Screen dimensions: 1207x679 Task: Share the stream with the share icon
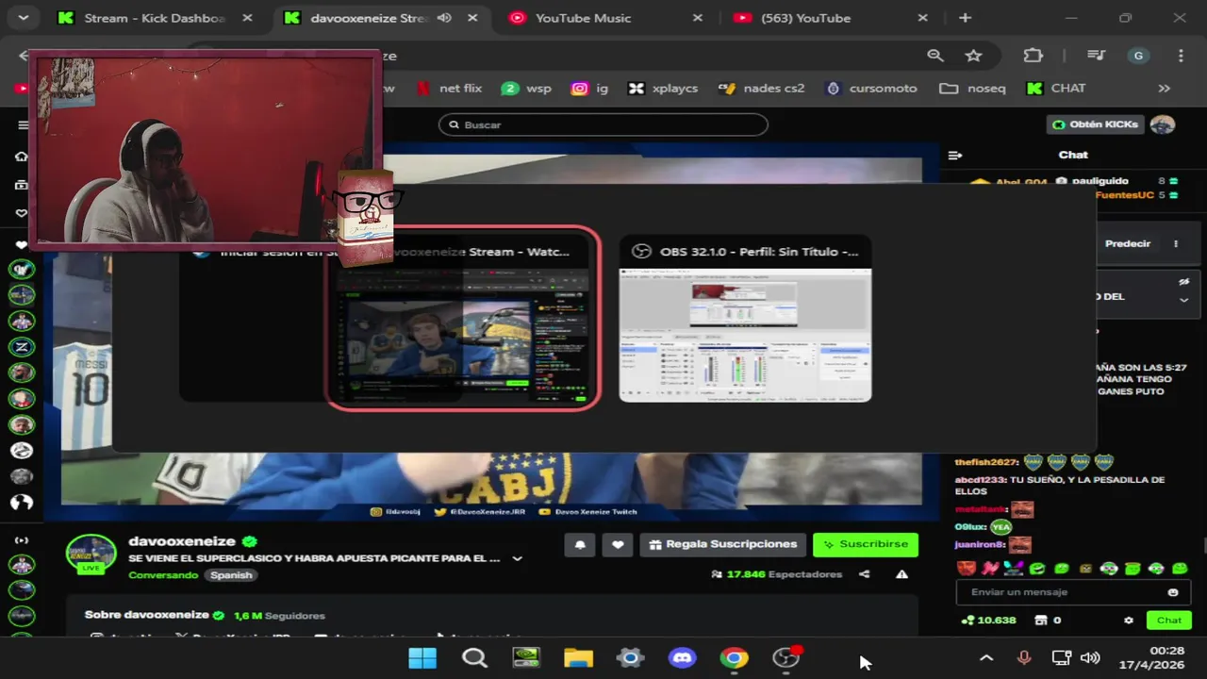click(x=864, y=574)
